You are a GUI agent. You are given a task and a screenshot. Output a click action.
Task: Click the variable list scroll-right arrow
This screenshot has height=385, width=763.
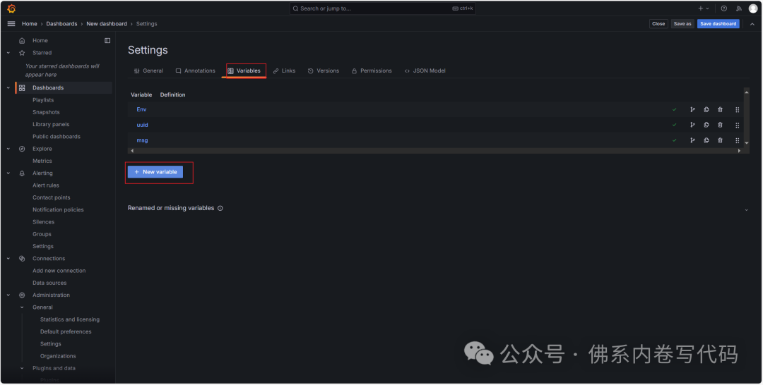tap(739, 151)
